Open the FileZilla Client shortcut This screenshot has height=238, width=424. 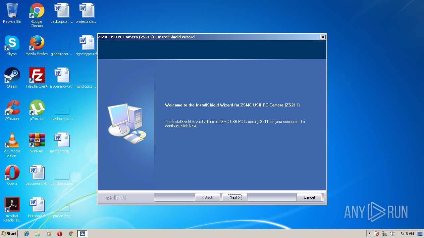click(x=37, y=78)
